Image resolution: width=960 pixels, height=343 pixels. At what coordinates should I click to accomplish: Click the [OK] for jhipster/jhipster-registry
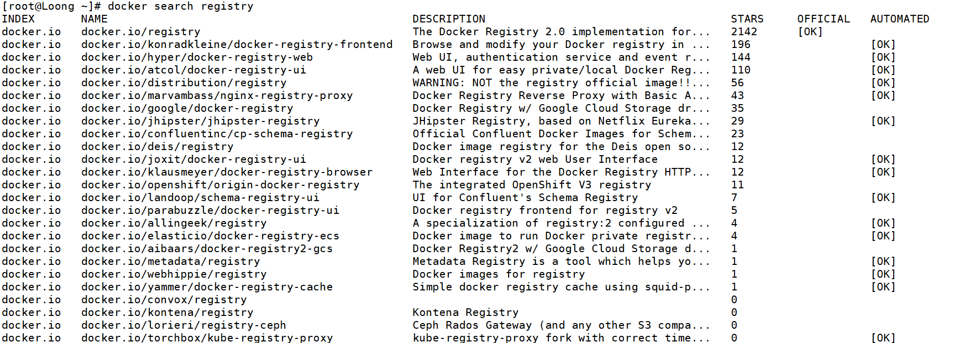pos(883,121)
